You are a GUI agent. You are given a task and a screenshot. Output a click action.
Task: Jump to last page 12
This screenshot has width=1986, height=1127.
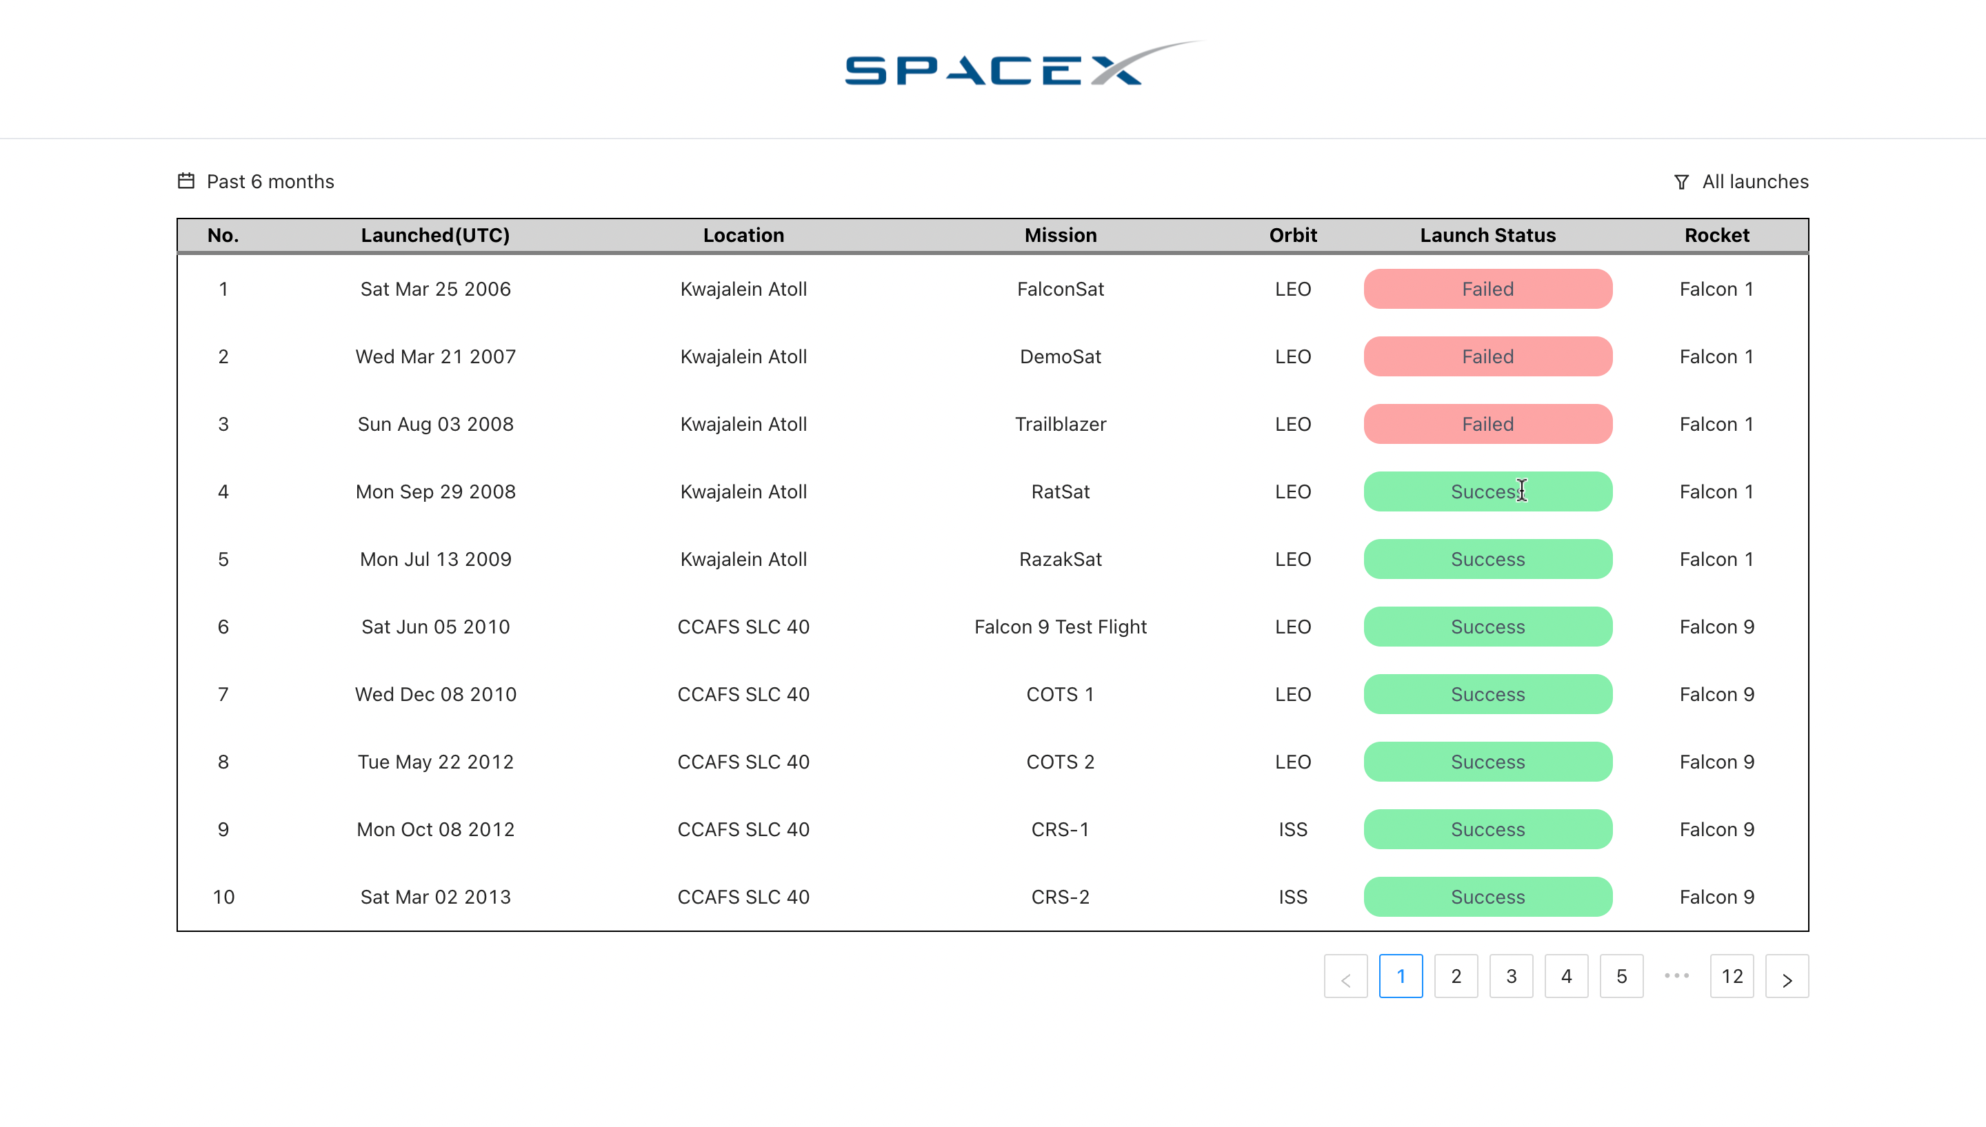click(x=1732, y=977)
